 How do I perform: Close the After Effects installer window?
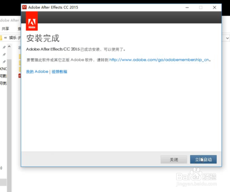pos(214,8)
